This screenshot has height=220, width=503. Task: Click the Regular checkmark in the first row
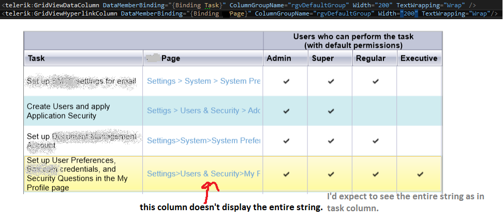point(375,81)
